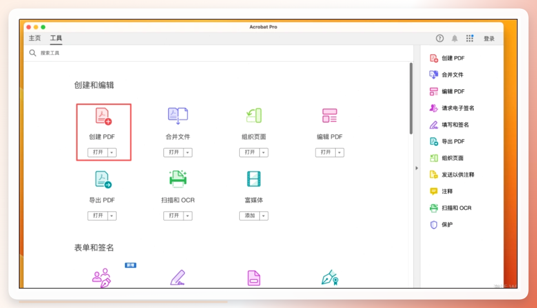This screenshot has width=537, height=308.
Task: Click 打开 button under 导出 PDF
Action: point(98,216)
